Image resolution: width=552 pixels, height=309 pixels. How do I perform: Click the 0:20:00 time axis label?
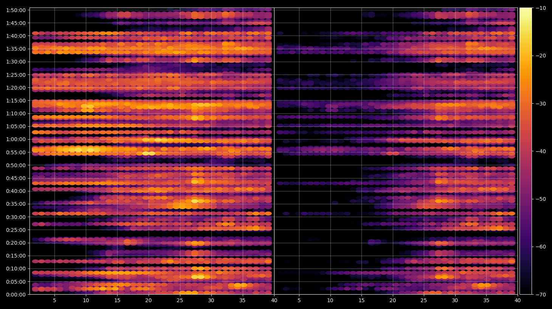[x=16, y=243]
